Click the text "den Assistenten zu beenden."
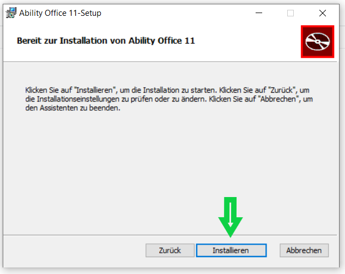 click(73, 108)
